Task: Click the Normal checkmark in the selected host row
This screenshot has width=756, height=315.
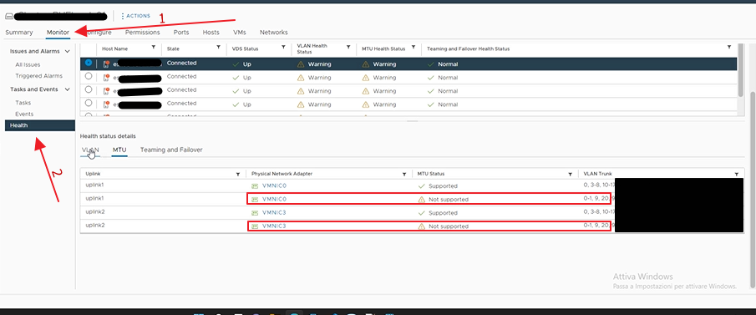Action: click(x=430, y=64)
